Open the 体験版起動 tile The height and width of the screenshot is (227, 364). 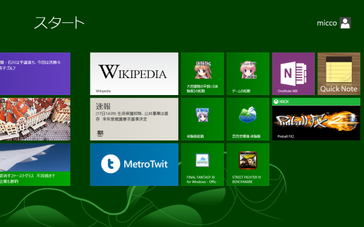(203, 119)
